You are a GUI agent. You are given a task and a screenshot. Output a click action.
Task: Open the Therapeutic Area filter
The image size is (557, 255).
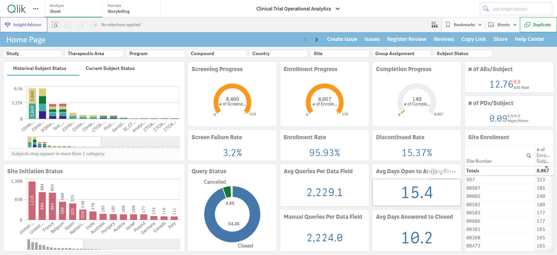point(94,54)
